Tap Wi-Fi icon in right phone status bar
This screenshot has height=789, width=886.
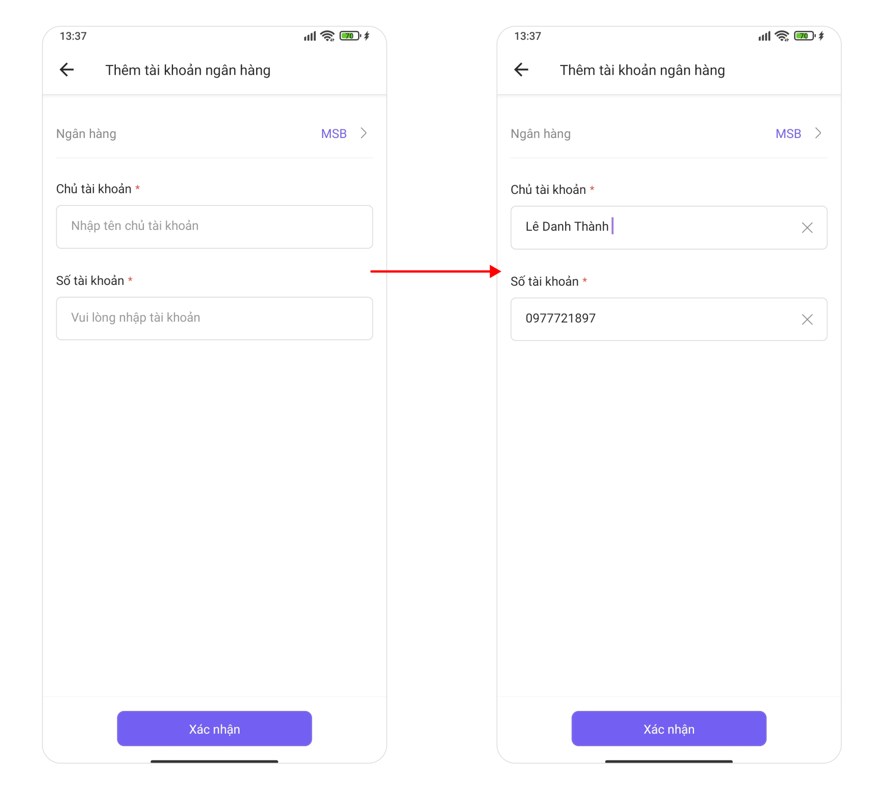pos(782,36)
